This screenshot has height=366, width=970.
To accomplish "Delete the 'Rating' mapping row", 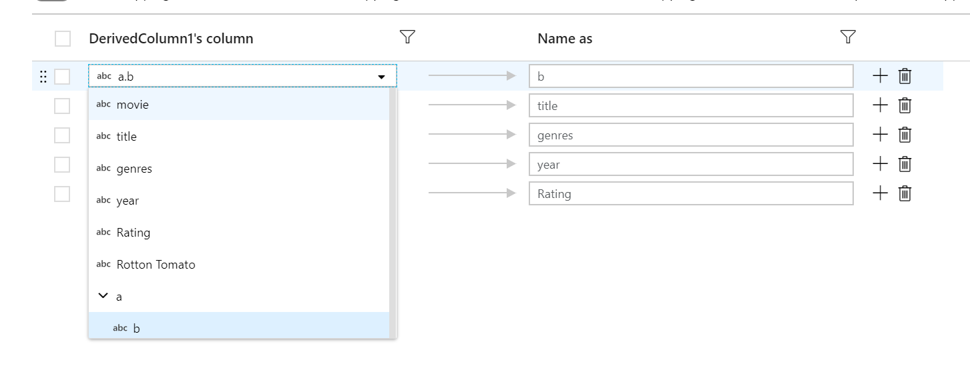I will (905, 193).
